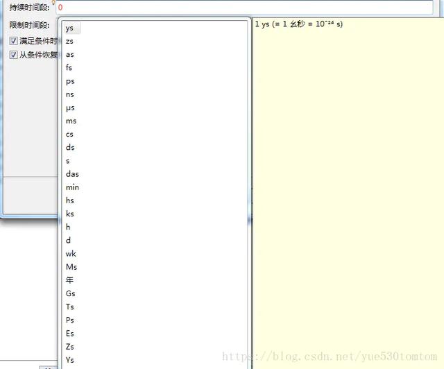This screenshot has height=369, width=444.
Task: Choose the as unit entry
Action: click(x=69, y=55)
